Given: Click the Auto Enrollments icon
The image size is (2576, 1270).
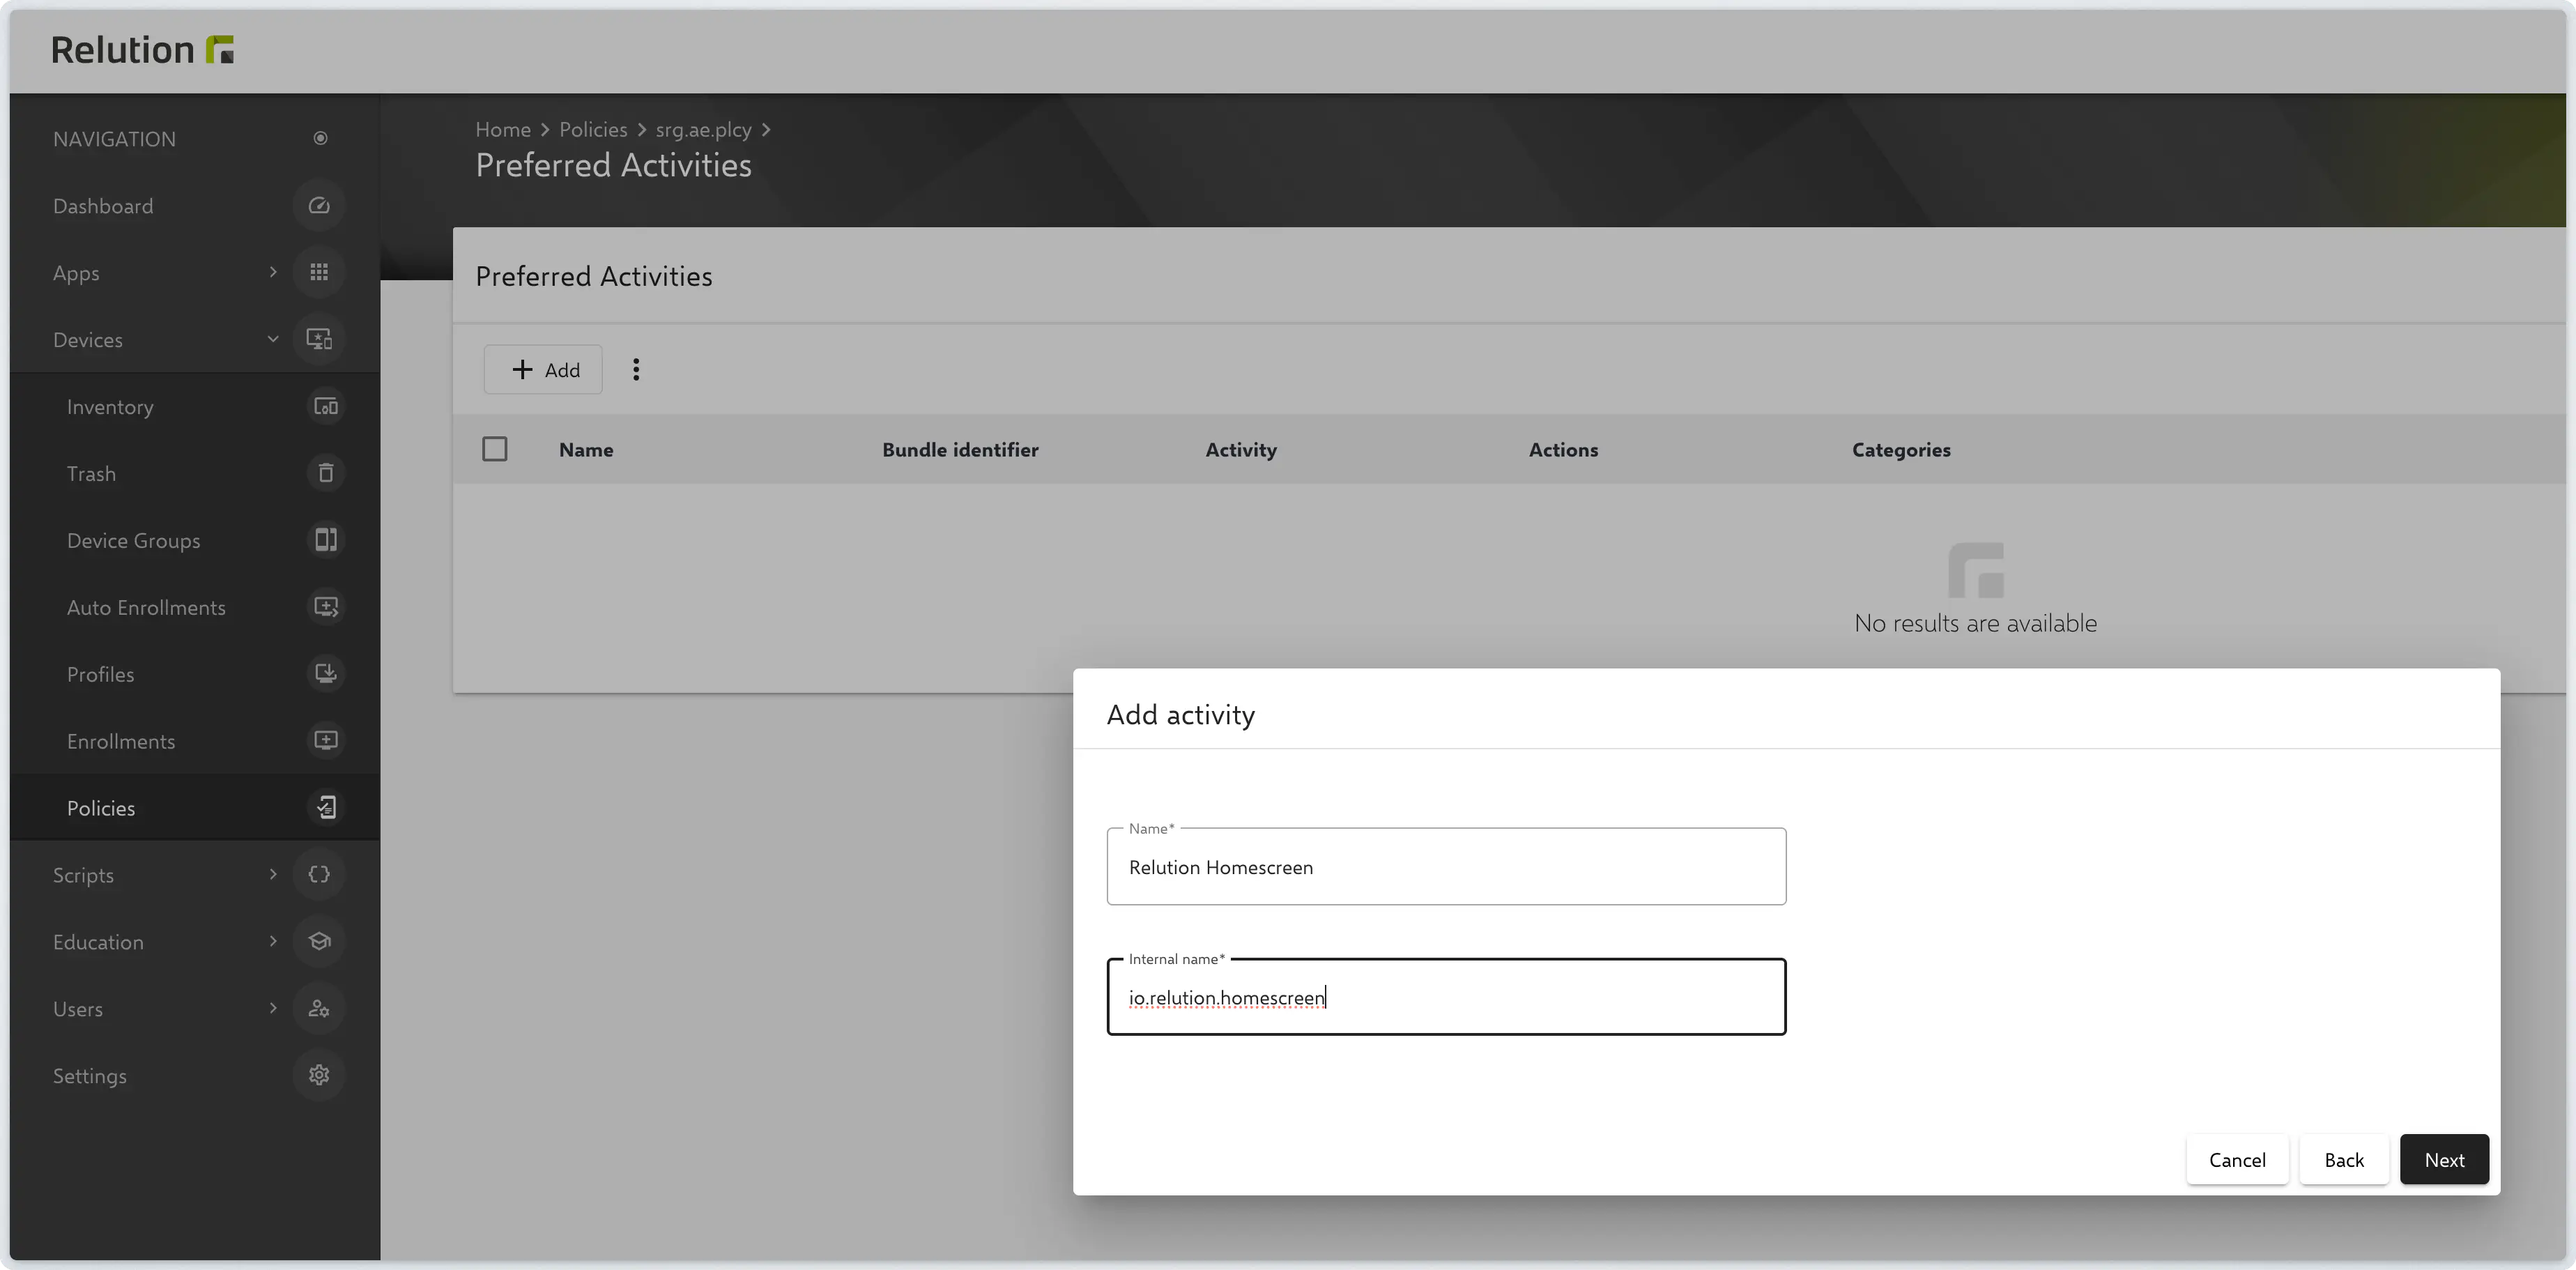Looking at the screenshot, I should [326, 608].
